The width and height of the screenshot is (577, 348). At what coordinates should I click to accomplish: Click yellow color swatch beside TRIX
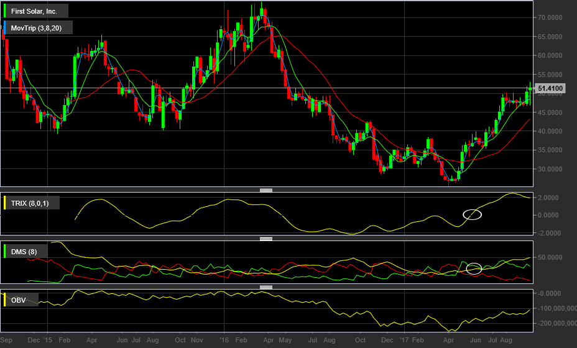click(6, 203)
